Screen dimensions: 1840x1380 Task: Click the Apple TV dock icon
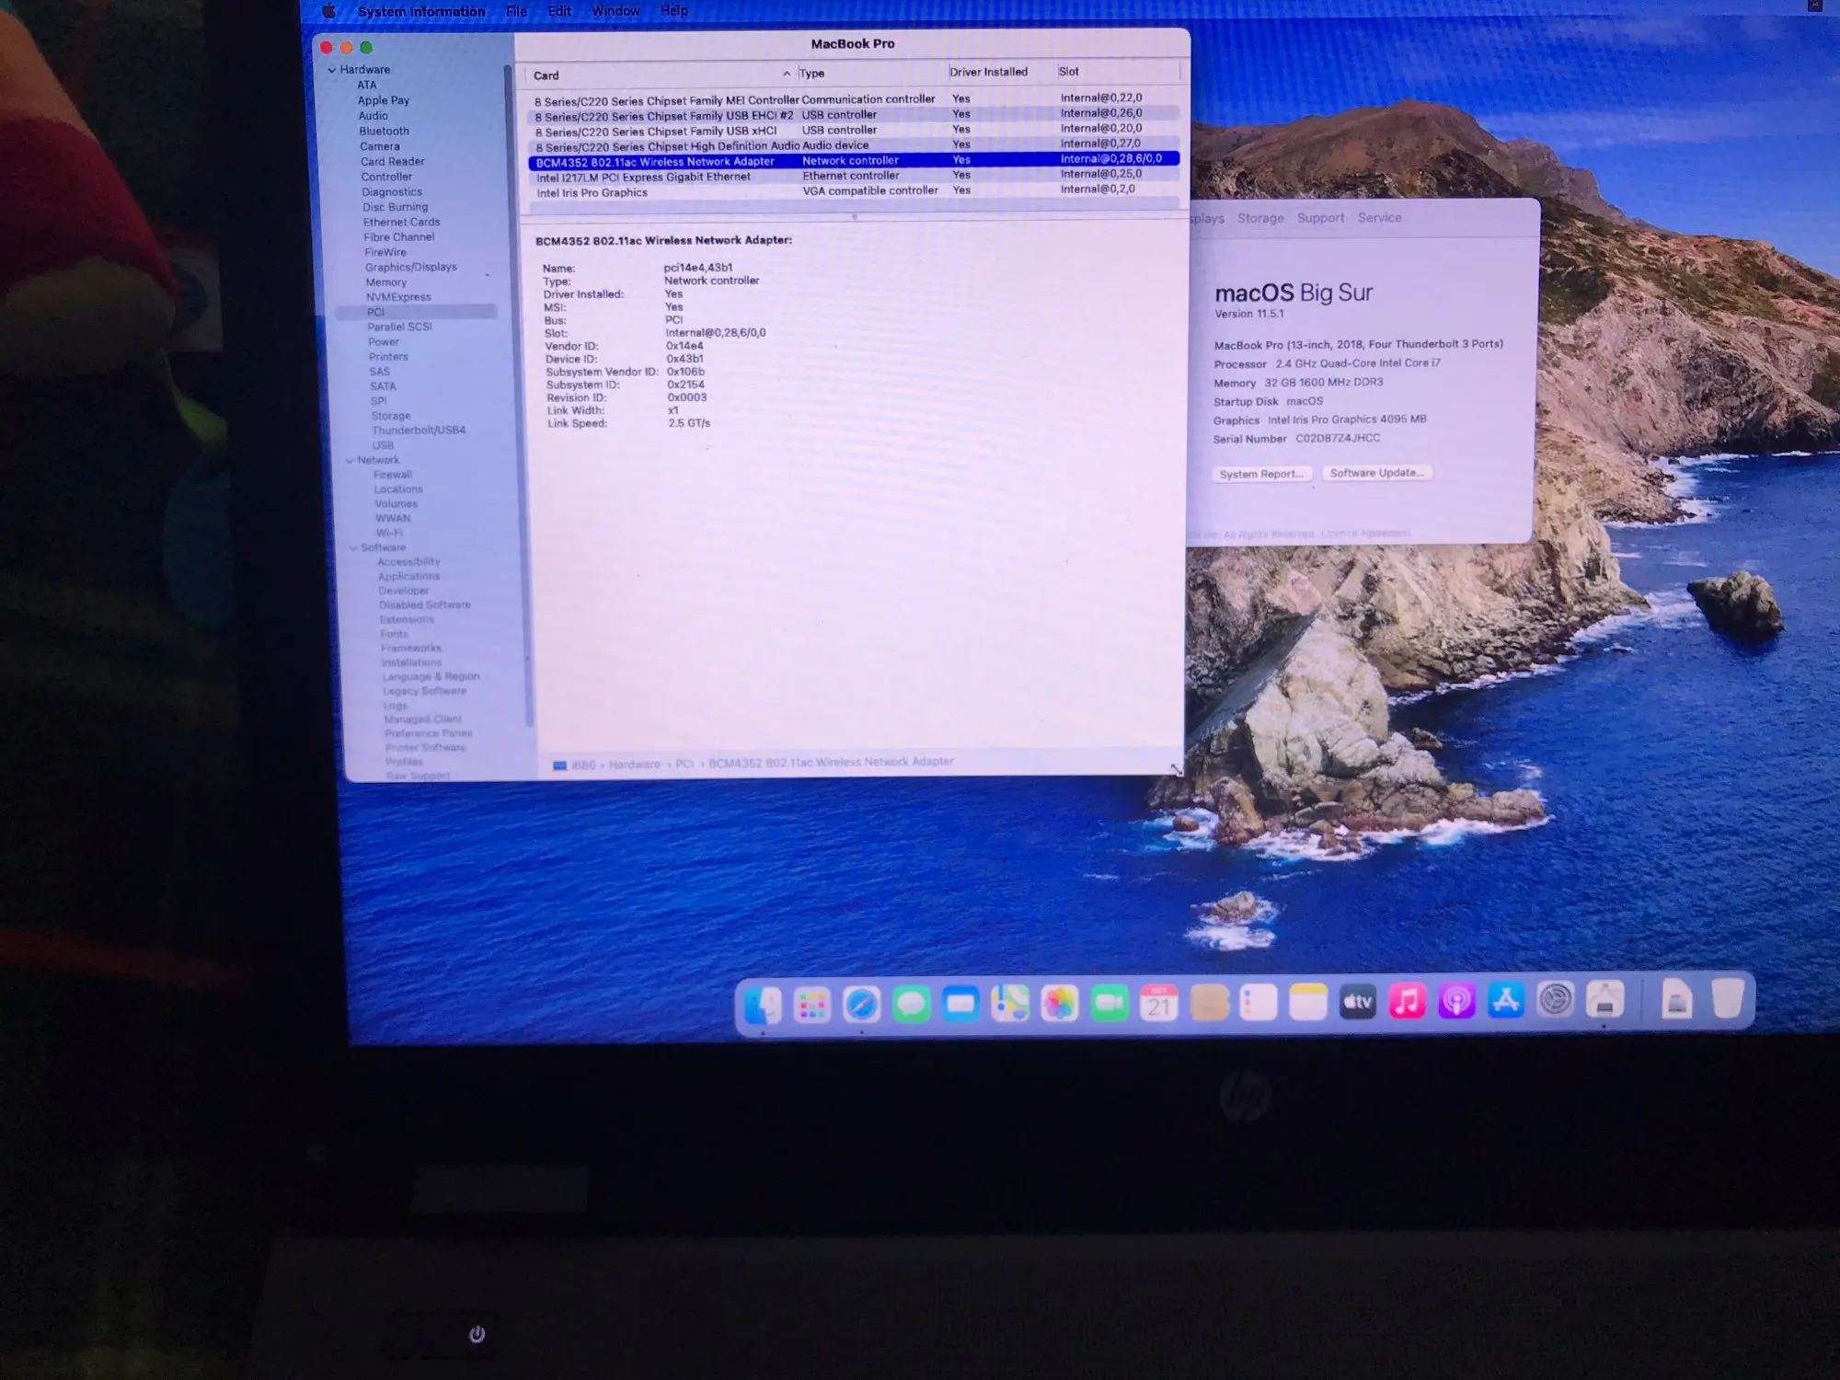[1357, 1002]
